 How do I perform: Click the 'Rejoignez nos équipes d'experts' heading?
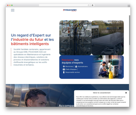(x=72, y=61)
